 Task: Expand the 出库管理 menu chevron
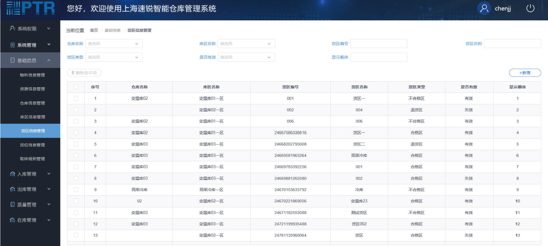point(49,189)
